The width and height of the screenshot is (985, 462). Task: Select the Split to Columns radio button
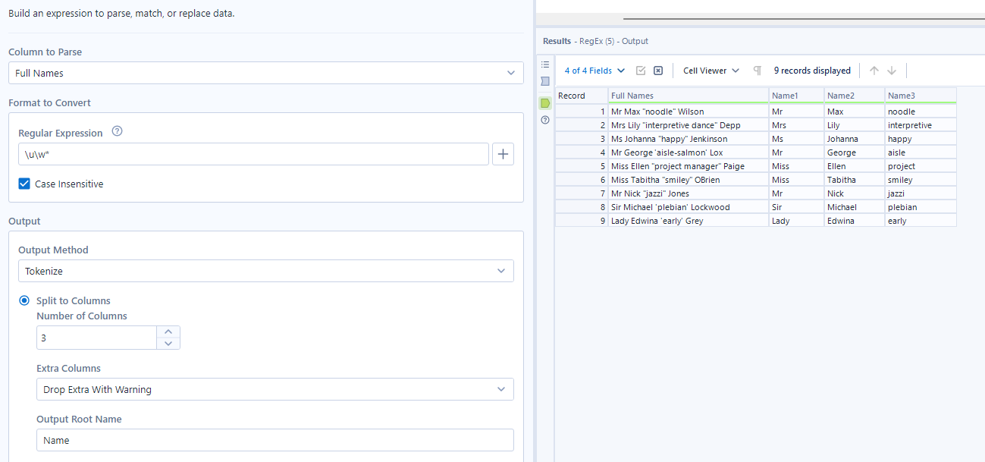pyautogui.click(x=24, y=300)
